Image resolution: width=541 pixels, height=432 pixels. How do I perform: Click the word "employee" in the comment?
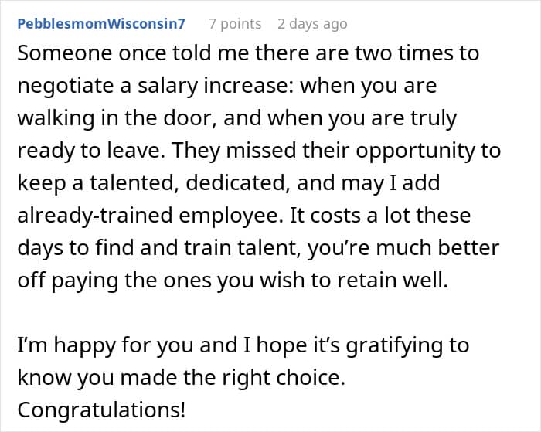point(229,216)
